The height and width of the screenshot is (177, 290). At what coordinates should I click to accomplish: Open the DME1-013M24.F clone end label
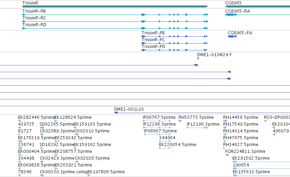click(x=214, y=55)
